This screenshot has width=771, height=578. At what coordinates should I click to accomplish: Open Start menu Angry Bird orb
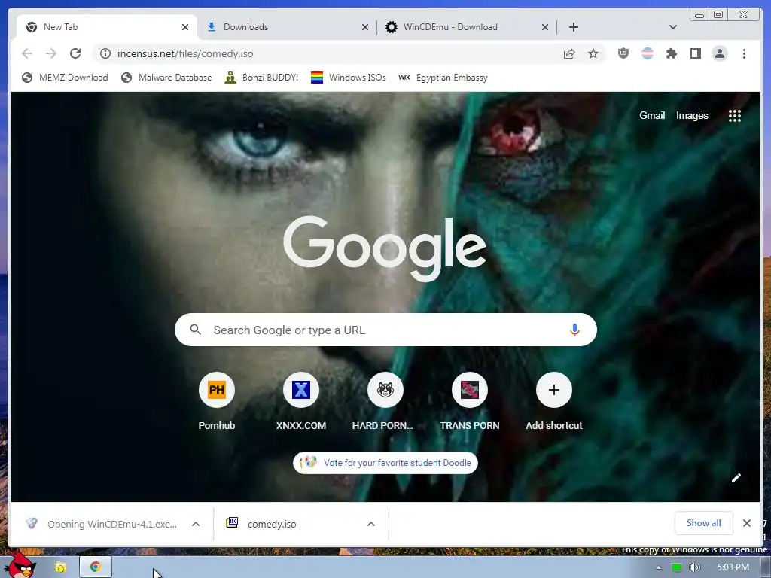click(20, 565)
